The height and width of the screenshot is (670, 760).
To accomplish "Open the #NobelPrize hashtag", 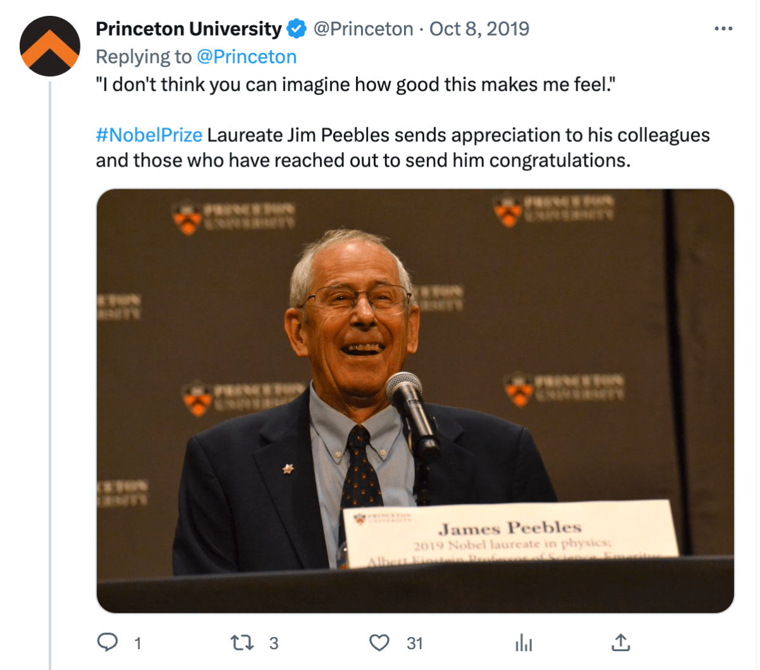I will point(149,135).
